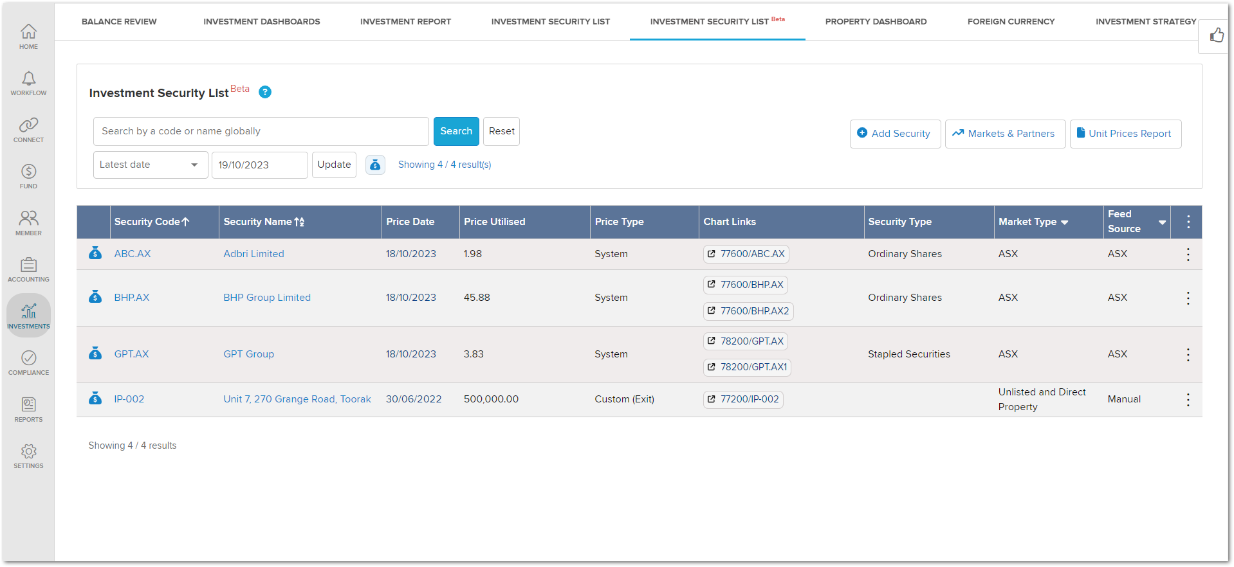
Task: Switch to the Investment Dashboards tab
Action: [262, 21]
